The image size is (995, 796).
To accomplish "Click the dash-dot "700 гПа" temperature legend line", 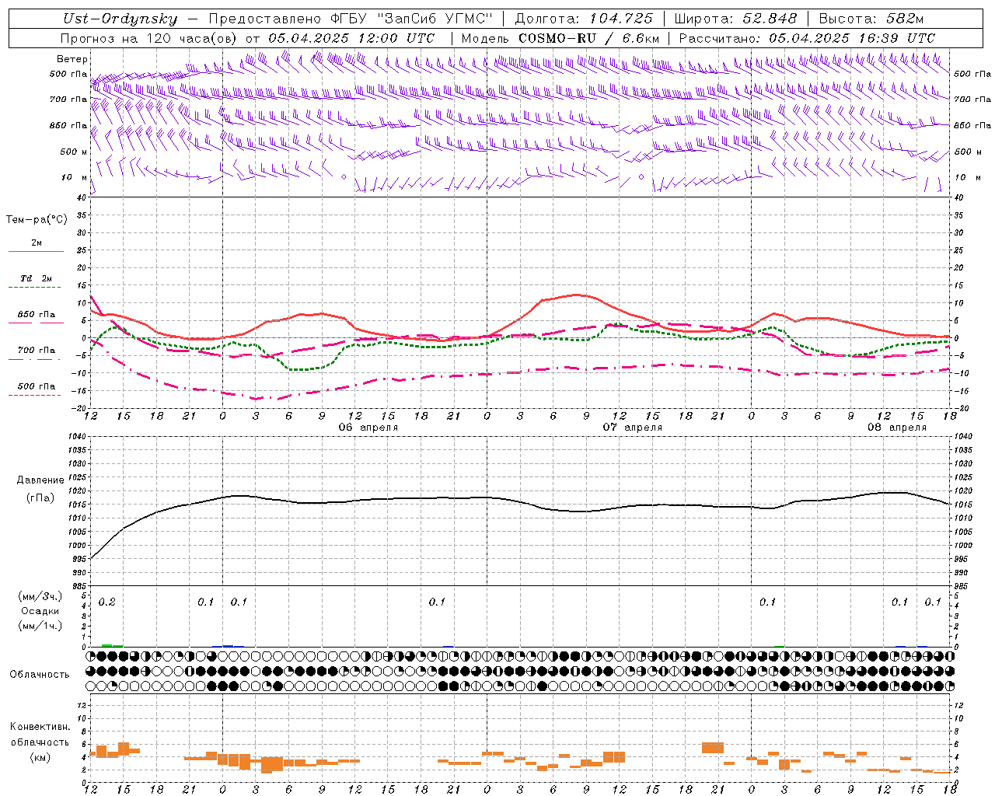I will pos(34,360).
